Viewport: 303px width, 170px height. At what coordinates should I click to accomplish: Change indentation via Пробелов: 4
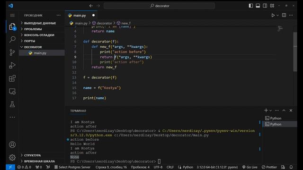[x=140, y=167]
